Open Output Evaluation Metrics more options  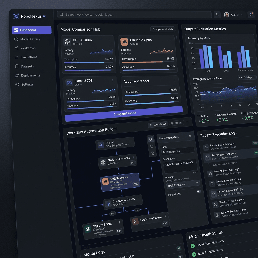(251, 29)
